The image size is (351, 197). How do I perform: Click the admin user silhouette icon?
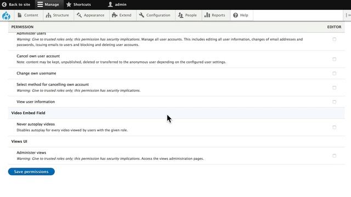coord(110,4)
